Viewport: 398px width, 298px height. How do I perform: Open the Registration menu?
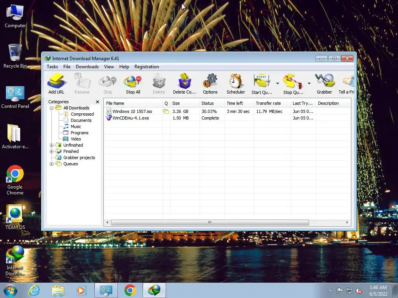(147, 67)
